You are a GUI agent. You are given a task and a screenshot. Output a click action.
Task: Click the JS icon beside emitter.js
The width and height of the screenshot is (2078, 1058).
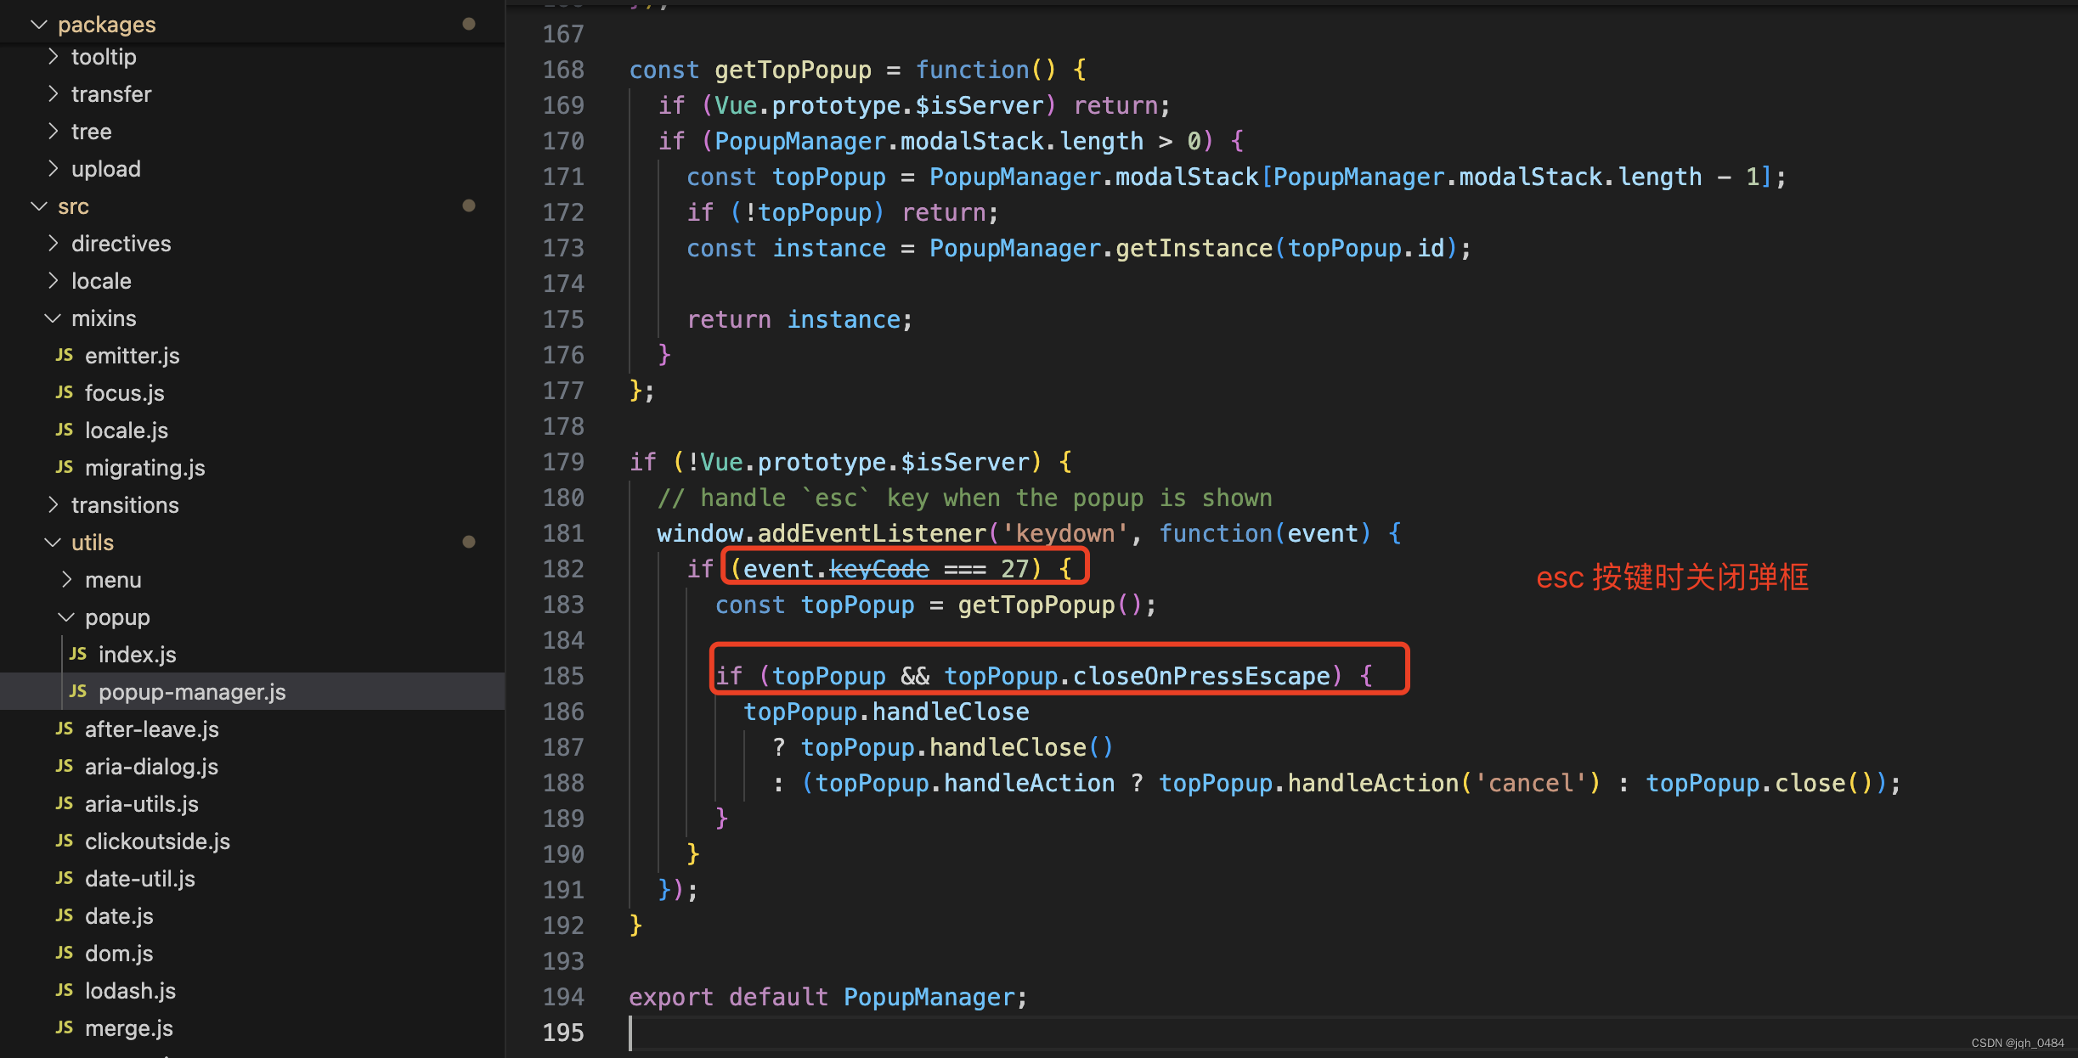point(65,355)
